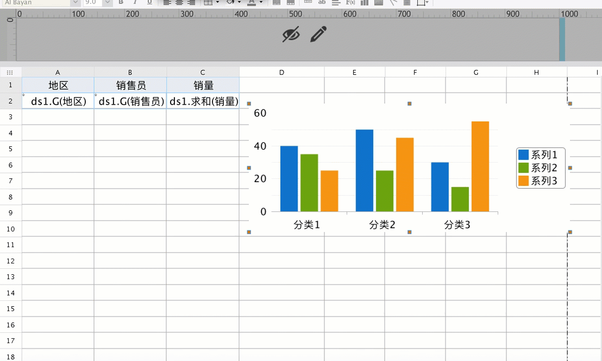The width and height of the screenshot is (602, 361).
Task: Select column C header
Action: [x=203, y=73]
